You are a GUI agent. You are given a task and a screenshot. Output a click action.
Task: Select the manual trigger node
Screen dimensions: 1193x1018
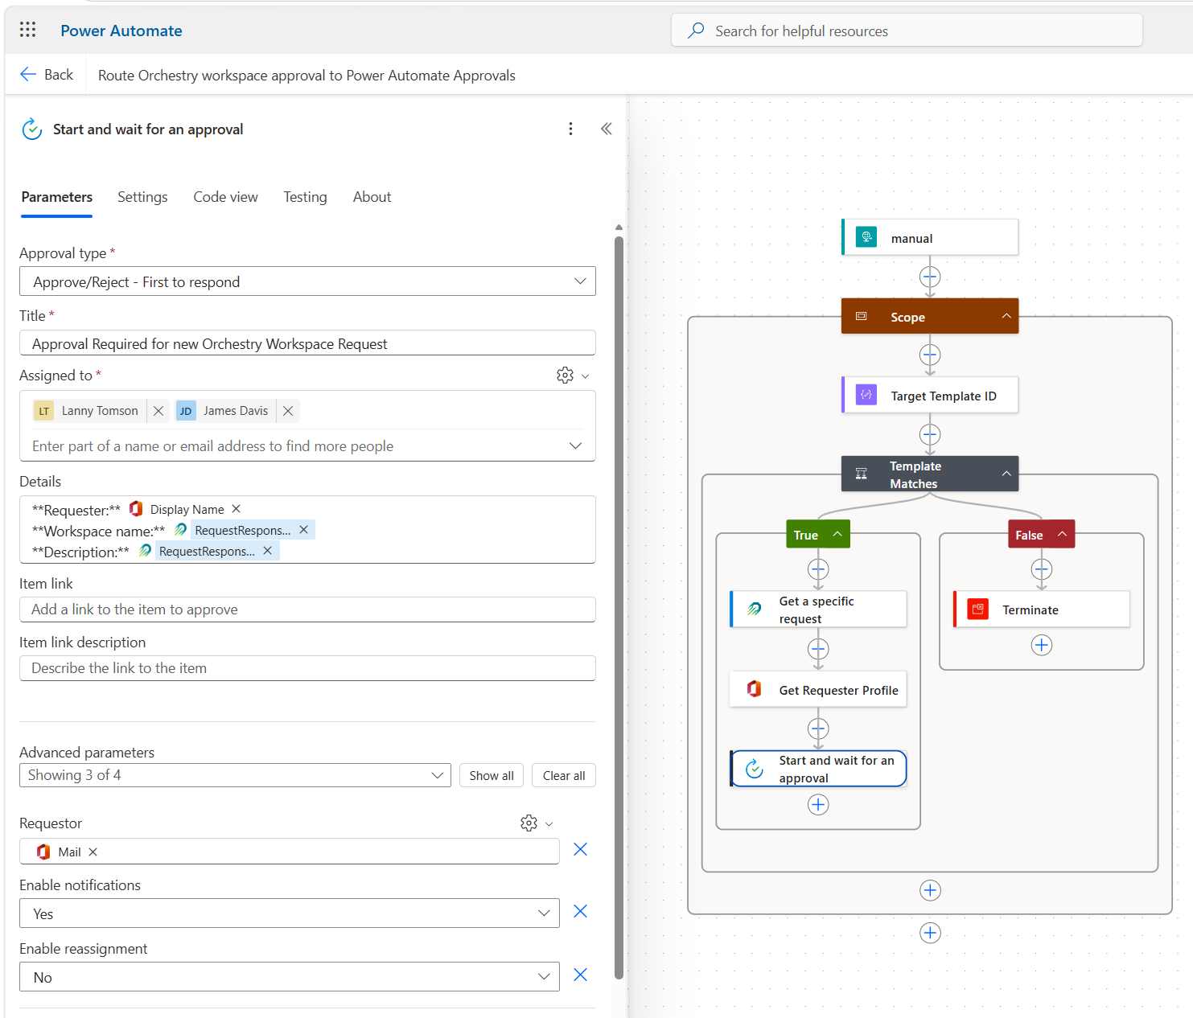tap(930, 238)
